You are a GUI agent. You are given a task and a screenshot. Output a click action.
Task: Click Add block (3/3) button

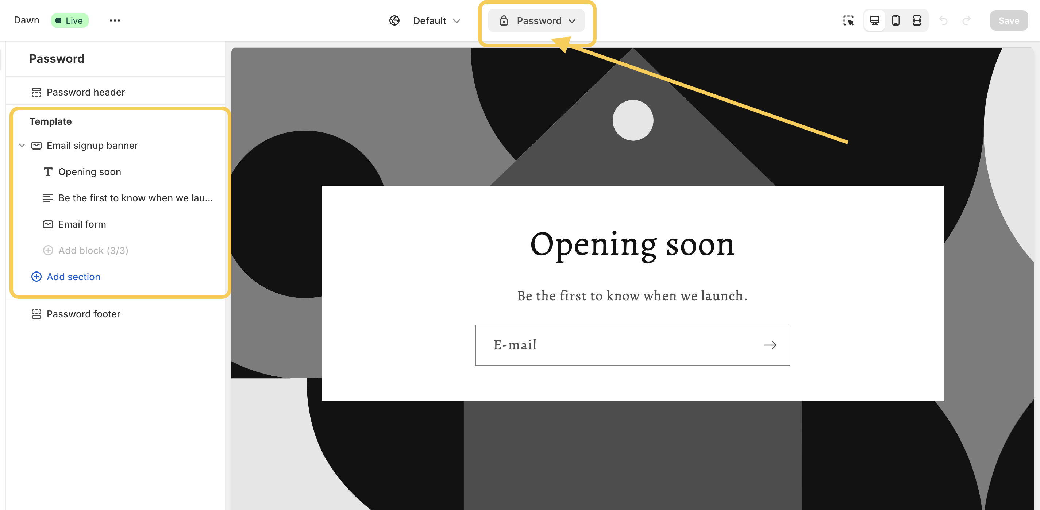coord(93,250)
